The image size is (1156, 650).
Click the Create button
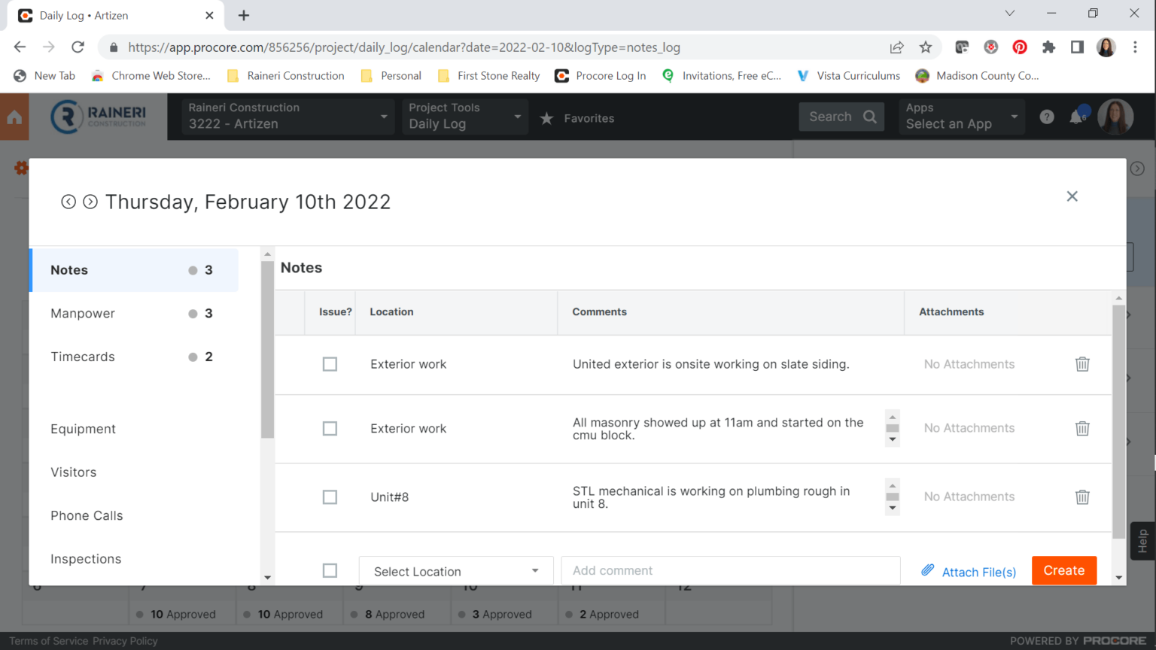point(1064,570)
